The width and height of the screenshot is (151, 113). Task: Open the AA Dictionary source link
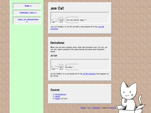click(61, 94)
